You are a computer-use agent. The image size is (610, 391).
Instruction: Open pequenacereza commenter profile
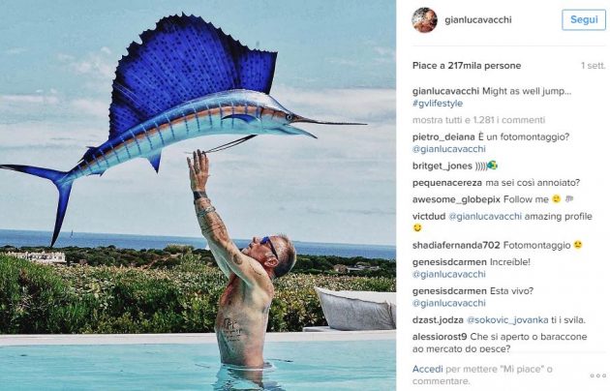coord(447,183)
